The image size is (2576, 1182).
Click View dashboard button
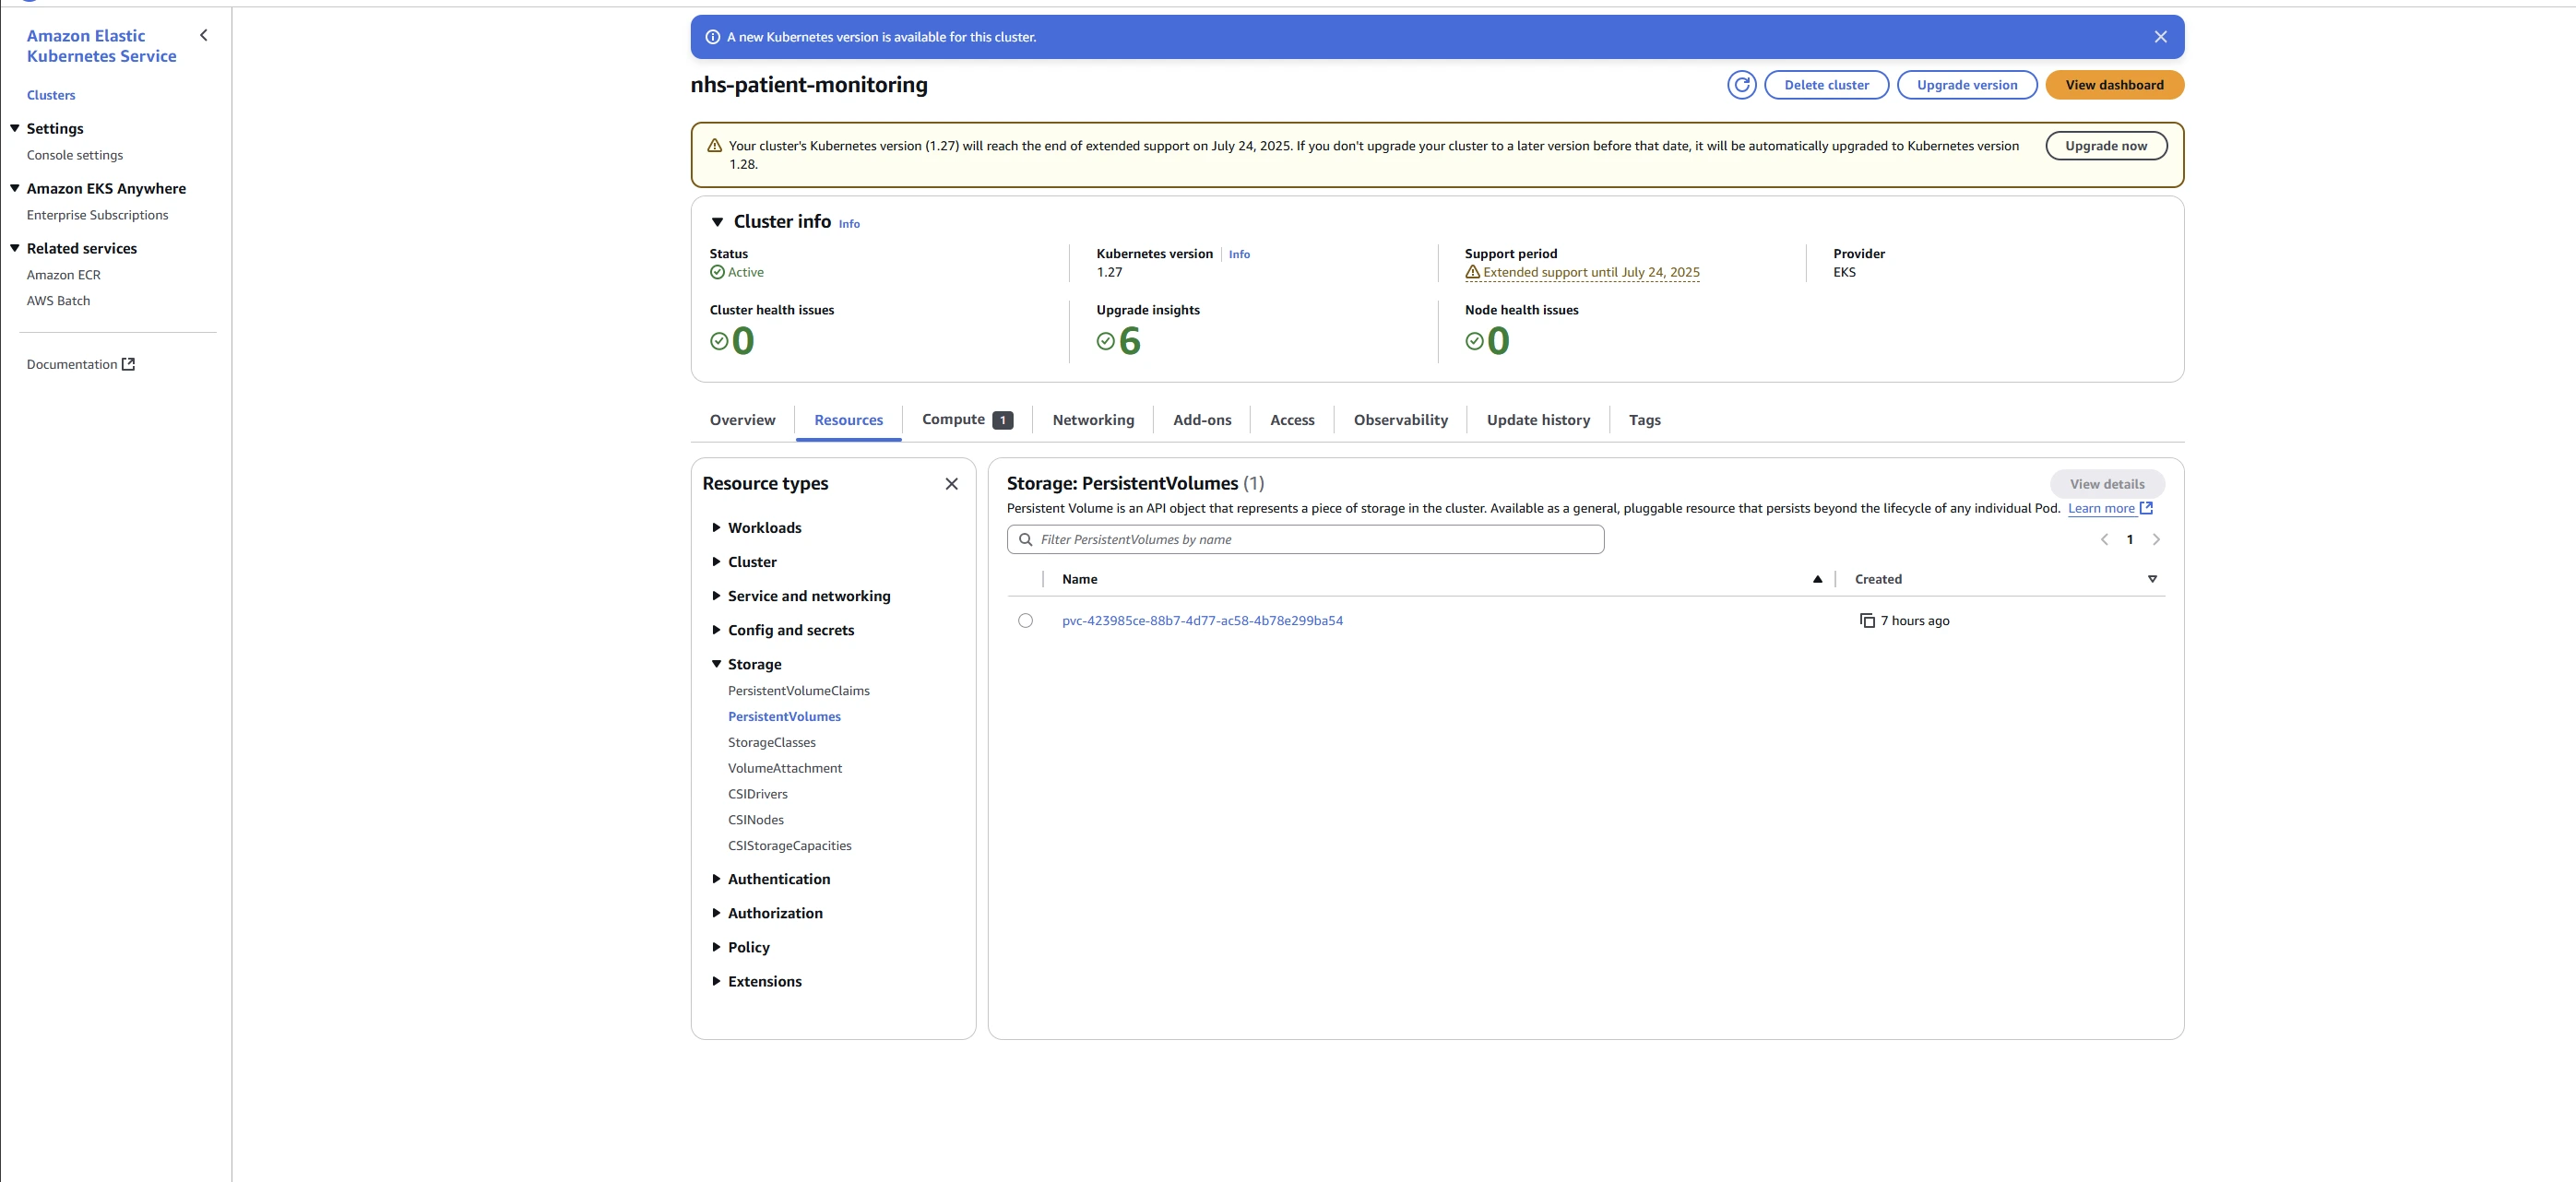2114,85
